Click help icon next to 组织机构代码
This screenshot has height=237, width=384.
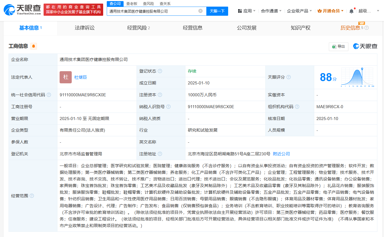tap(297, 107)
